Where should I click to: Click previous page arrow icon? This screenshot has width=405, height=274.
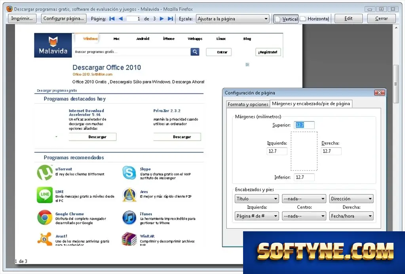pyautogui.click(x=121, y=19)
